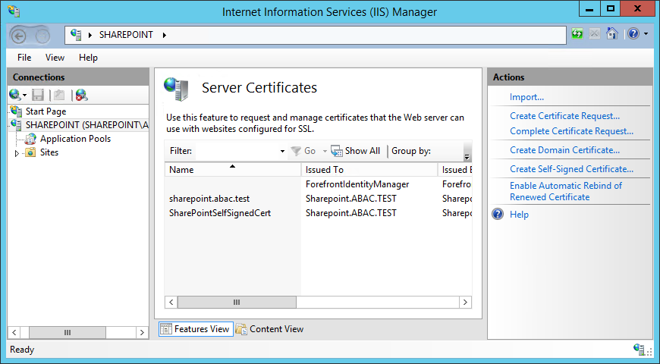The height and width of the screenshot is (364, 660).
Task: Click the Server Certificates feature icon
Action: 176,89
